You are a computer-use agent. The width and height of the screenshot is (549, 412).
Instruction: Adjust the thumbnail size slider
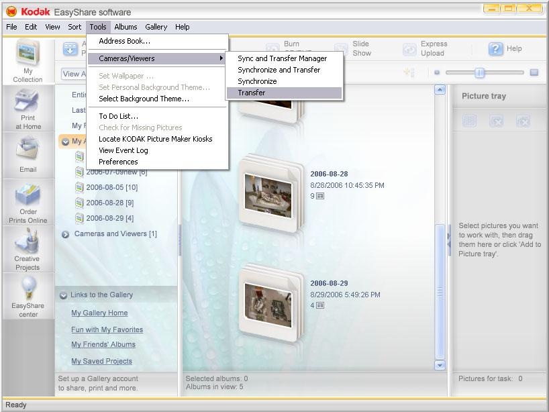coord(479,72)
